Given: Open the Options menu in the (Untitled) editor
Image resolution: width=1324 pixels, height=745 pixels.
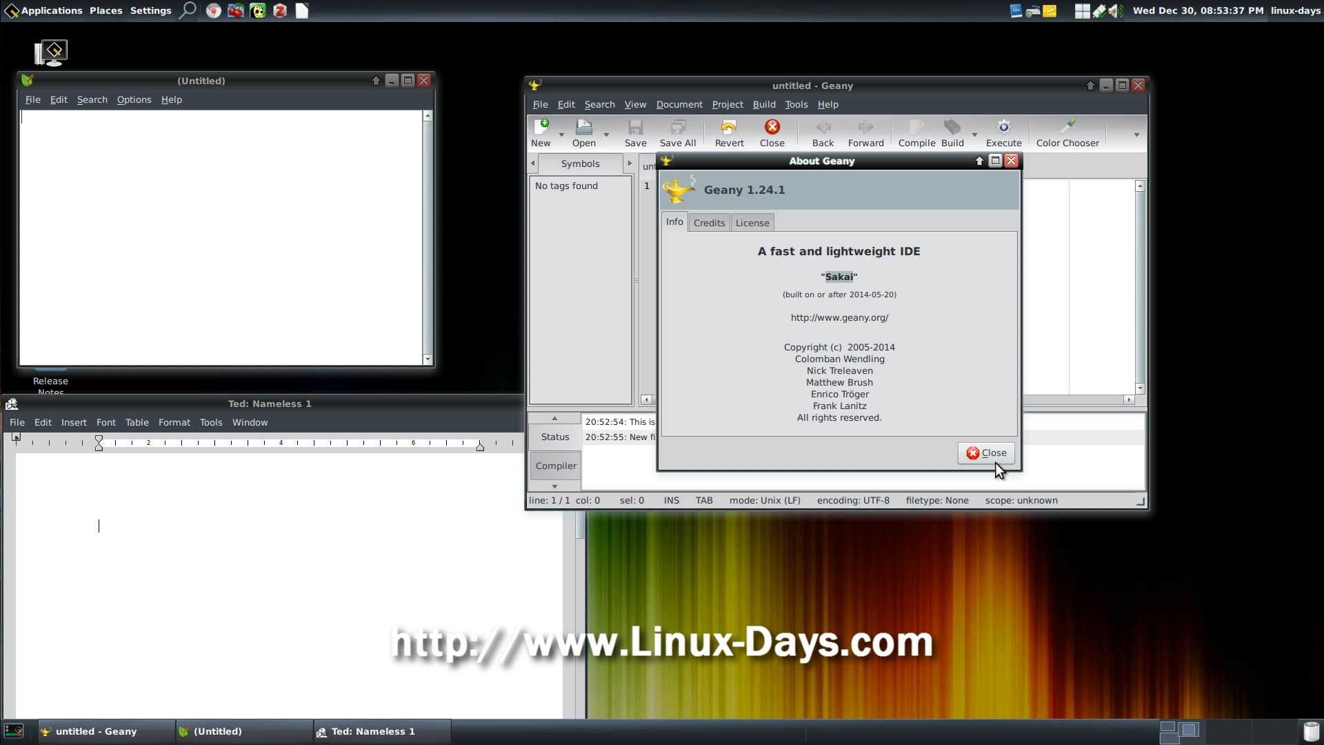Looking at the screenshot, I should pyautogui.click(x=134, y=99).
